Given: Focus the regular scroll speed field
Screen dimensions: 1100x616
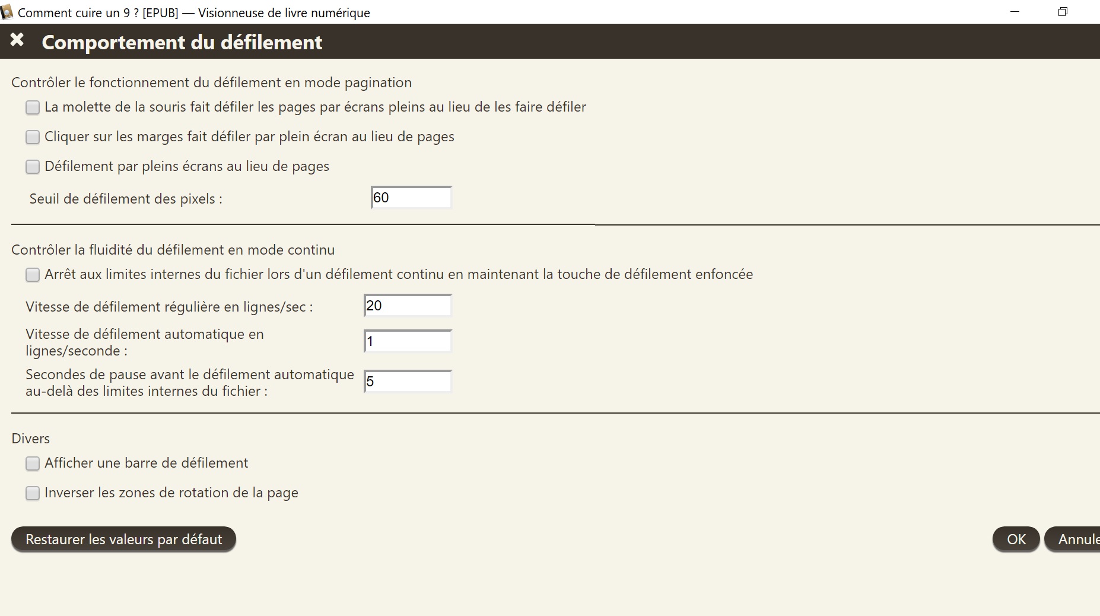Looking at the screenshot, I should [408, 306].
